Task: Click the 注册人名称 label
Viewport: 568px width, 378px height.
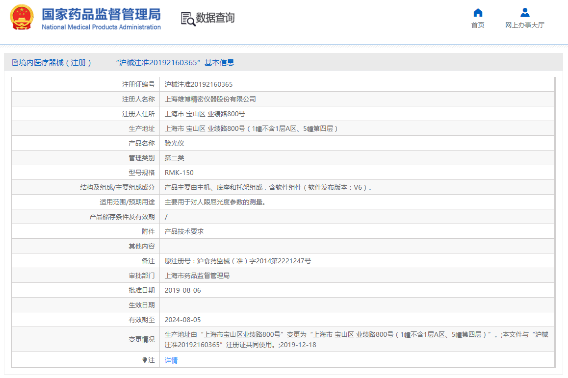Action: [x=138, y=99]
